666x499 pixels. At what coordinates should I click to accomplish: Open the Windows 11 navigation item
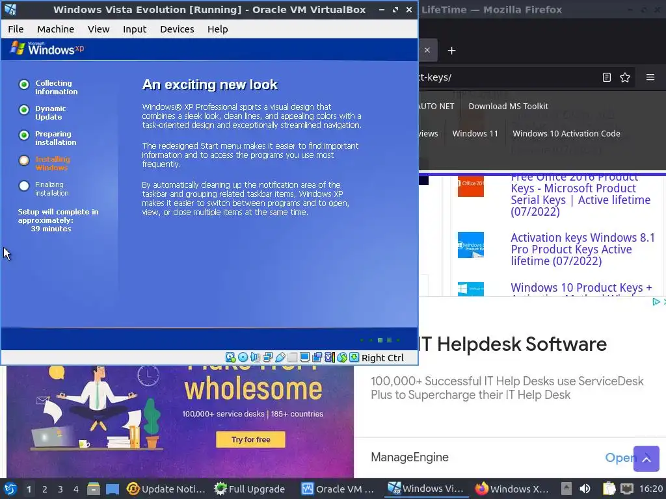tap(475, 133)
